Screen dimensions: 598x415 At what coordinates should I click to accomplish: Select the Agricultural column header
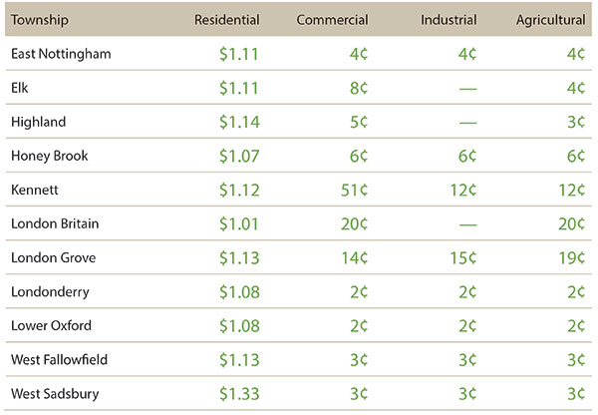point(549,19)
